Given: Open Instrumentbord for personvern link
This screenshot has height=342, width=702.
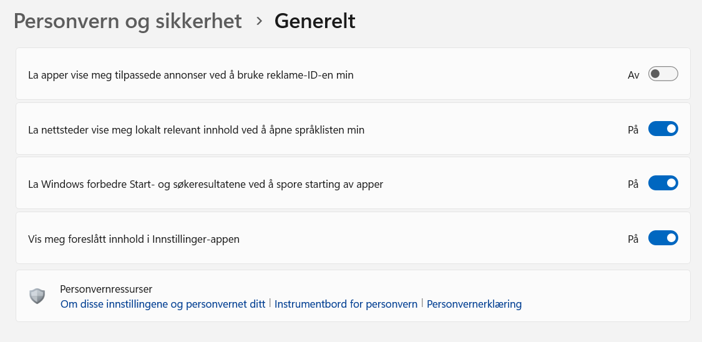Looking at the screenshot, I should pos(346,305).
